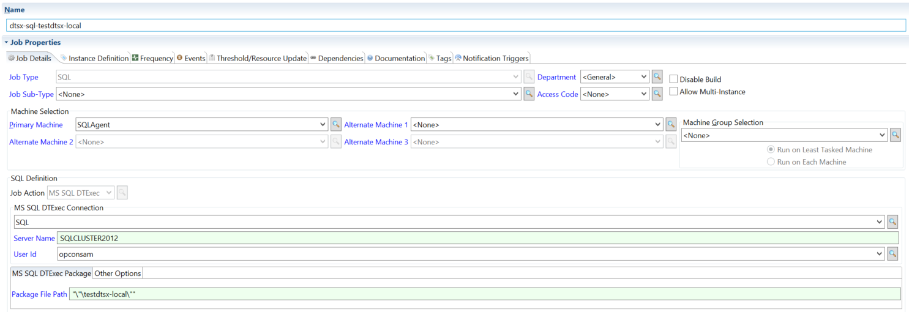Open Threshold/Resource Update tab
Image resolution: width=909 pixels, height=312 pixels.
(257, 58)
